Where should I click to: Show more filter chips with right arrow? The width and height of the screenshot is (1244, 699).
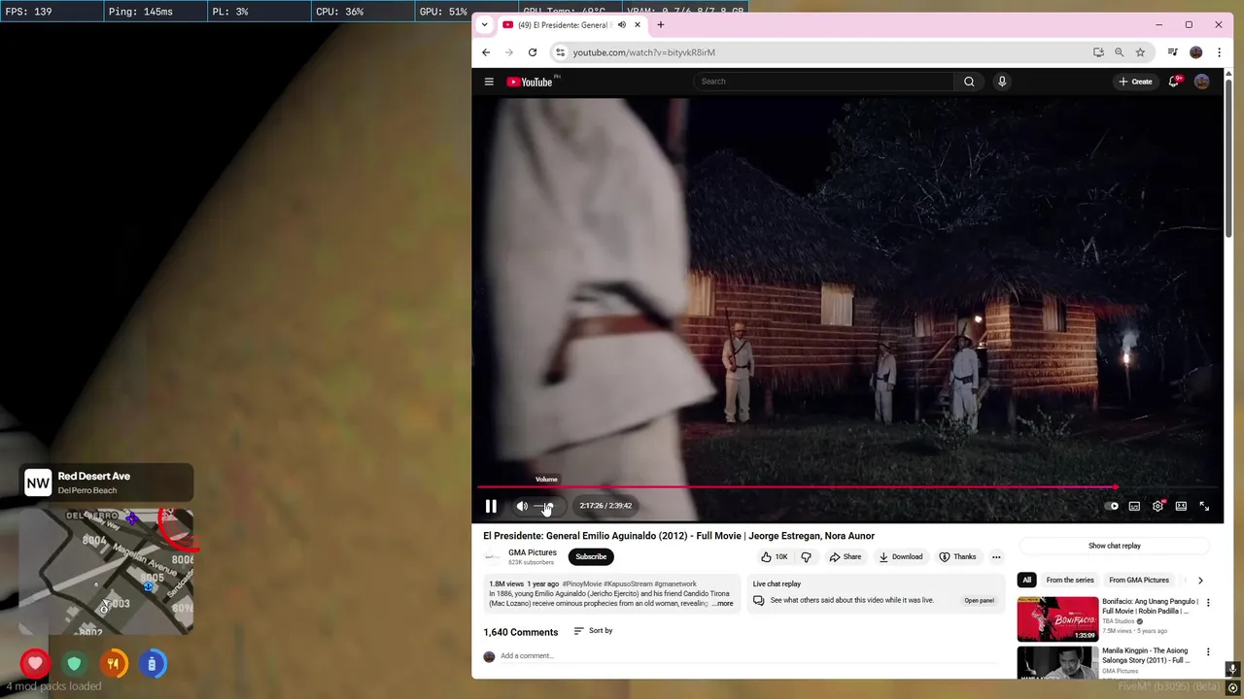(x=1200, y=581)
